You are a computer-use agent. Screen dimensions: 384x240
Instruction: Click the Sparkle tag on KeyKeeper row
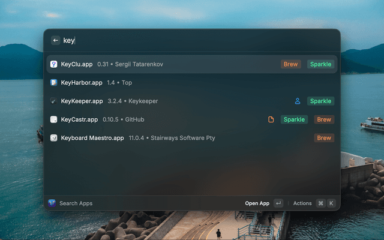point(320,101)
